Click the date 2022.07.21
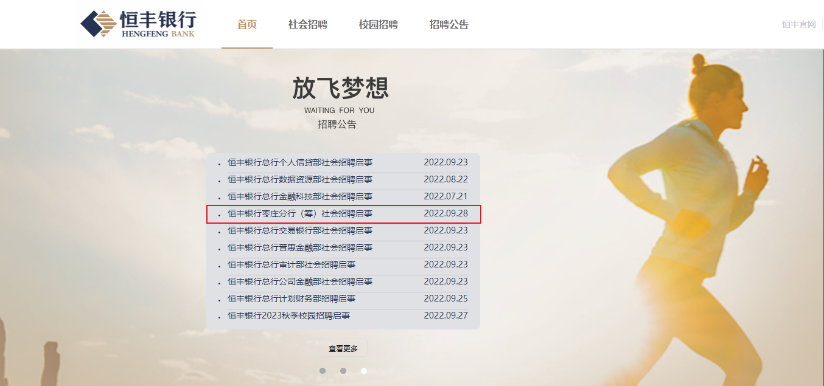The width and height of the screenshot is (824, 386). pos(446,196)
